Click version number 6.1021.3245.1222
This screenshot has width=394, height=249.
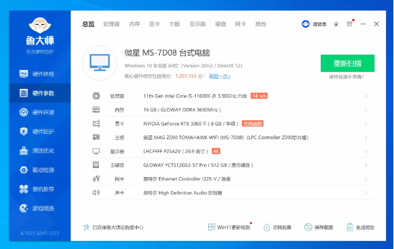tap(40, 233)
